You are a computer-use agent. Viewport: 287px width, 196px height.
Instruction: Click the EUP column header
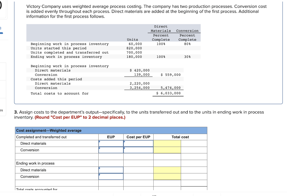point(111,137)
